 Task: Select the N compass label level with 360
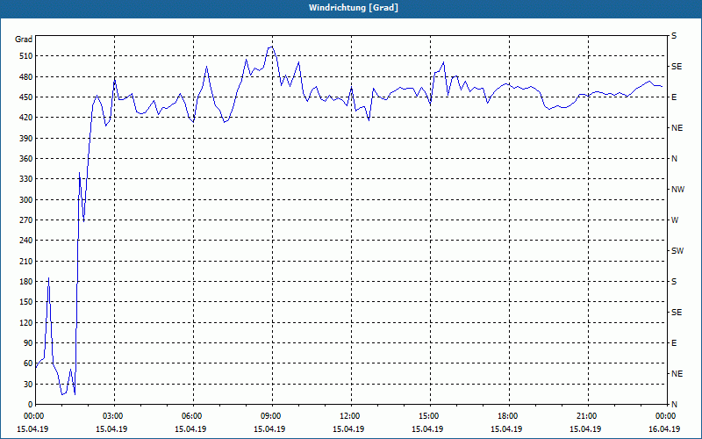click(x=674, y=159)
